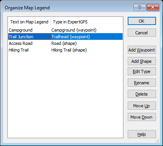The width and height of the screenshot is (163, 146).
Task: Click Road (shape) type cell
Action: (x=64, y=43)
